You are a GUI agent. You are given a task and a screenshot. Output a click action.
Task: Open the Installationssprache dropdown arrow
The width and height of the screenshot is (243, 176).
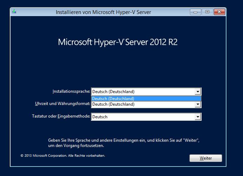tap(198, 92)
